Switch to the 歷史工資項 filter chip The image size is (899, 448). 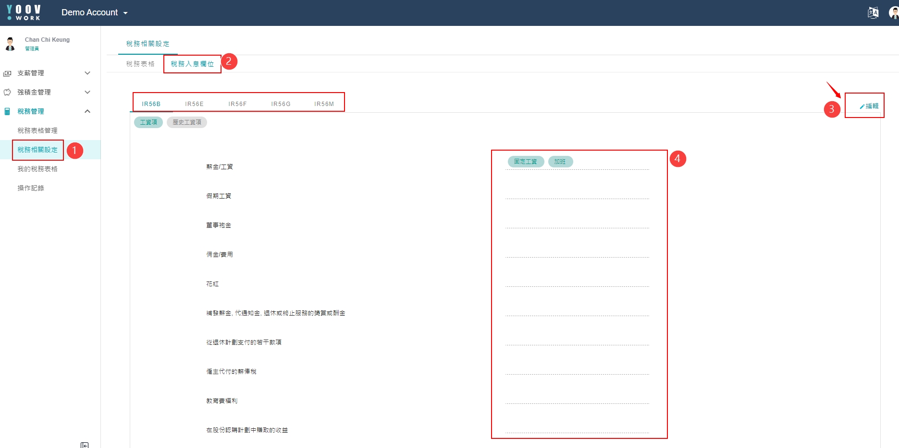click(187, 122)
